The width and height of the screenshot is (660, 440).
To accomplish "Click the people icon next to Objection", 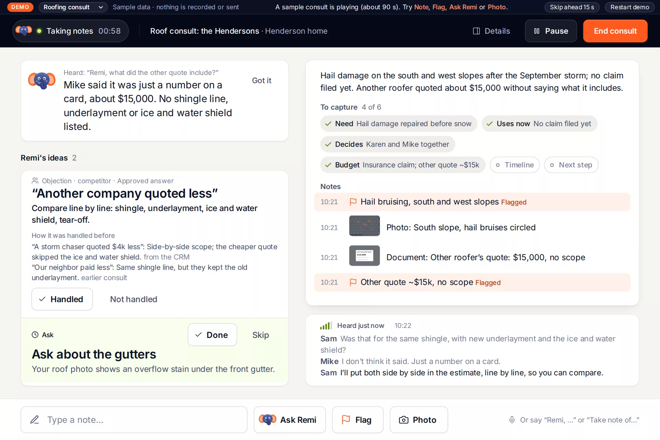I will tap(35, 180).
